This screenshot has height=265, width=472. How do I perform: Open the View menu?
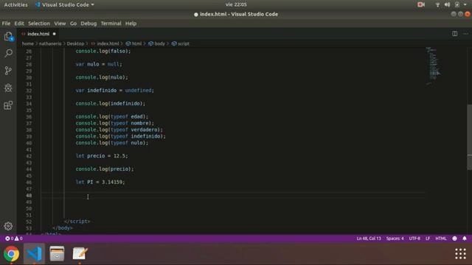[60, 24]
